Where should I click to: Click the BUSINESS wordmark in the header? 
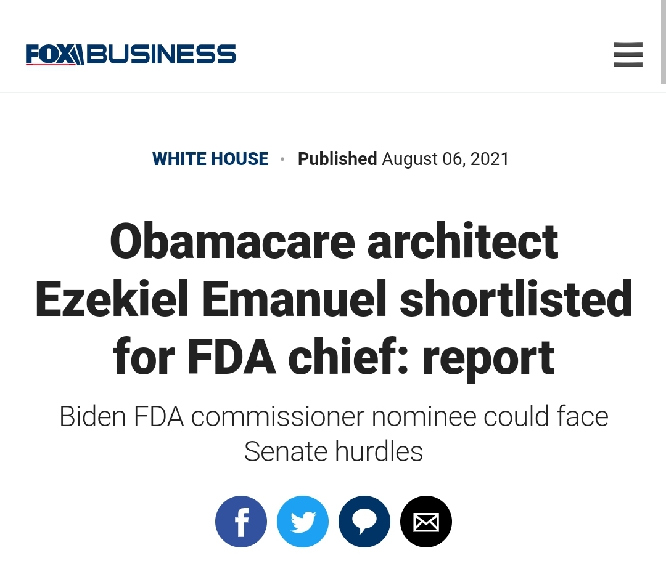tap(162, 54)
